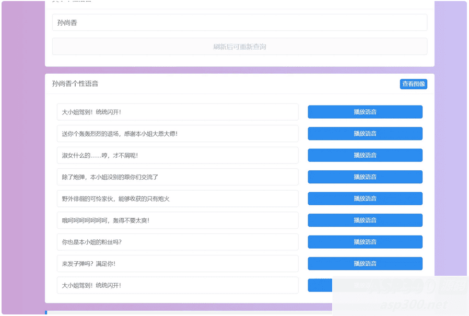Play the 来发子弹吗？满足你 voice line
Image resolution: width=469 pixels, height=316 pixels.
click(x=365, y=263)
